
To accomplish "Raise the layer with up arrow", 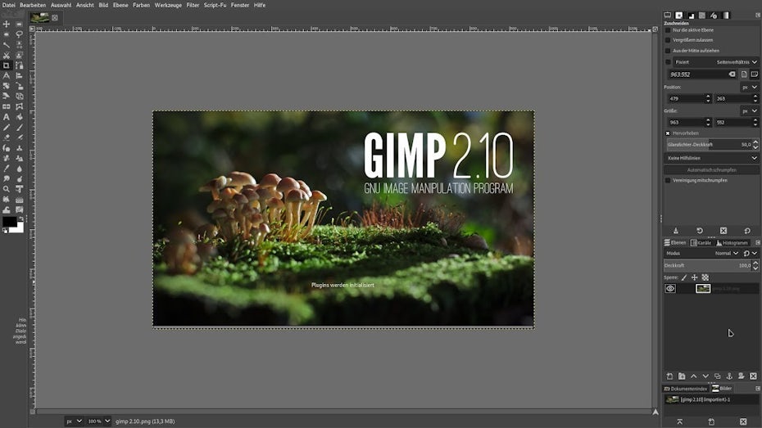I will pyautogui.click(x=693, y=376).
